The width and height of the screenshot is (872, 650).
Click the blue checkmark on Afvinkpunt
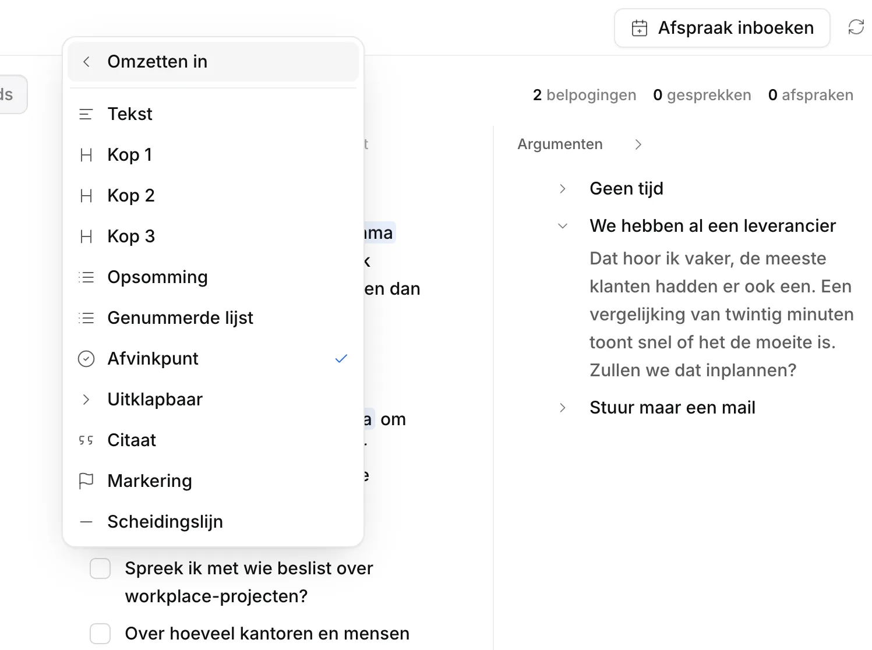point(341,359)
